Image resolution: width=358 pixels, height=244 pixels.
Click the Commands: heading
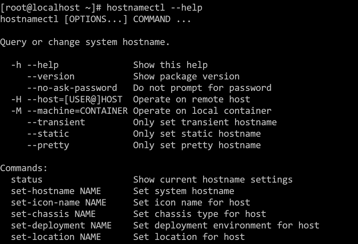click(x=24, y=168)
